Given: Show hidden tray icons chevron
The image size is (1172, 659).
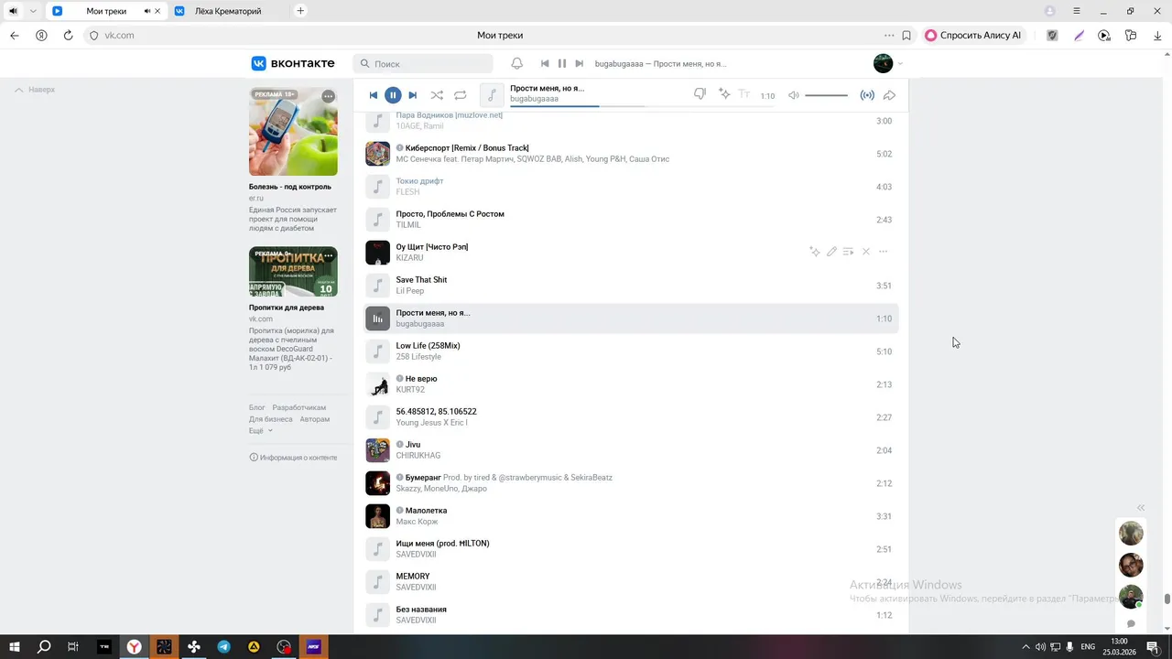Looking at the screenshot, I should (x=1025, y=647).
